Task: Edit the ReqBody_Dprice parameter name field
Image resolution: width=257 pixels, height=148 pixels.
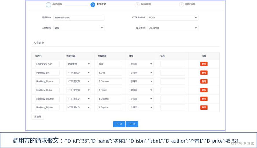Action: 47,107
